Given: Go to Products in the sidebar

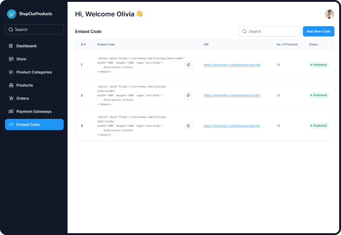Looking at the screenshot, I should tap(25, 85).
